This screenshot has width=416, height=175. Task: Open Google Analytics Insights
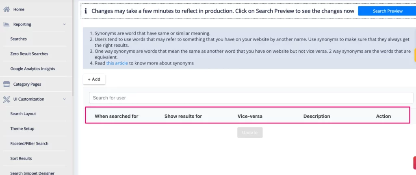tap(32, 69)
